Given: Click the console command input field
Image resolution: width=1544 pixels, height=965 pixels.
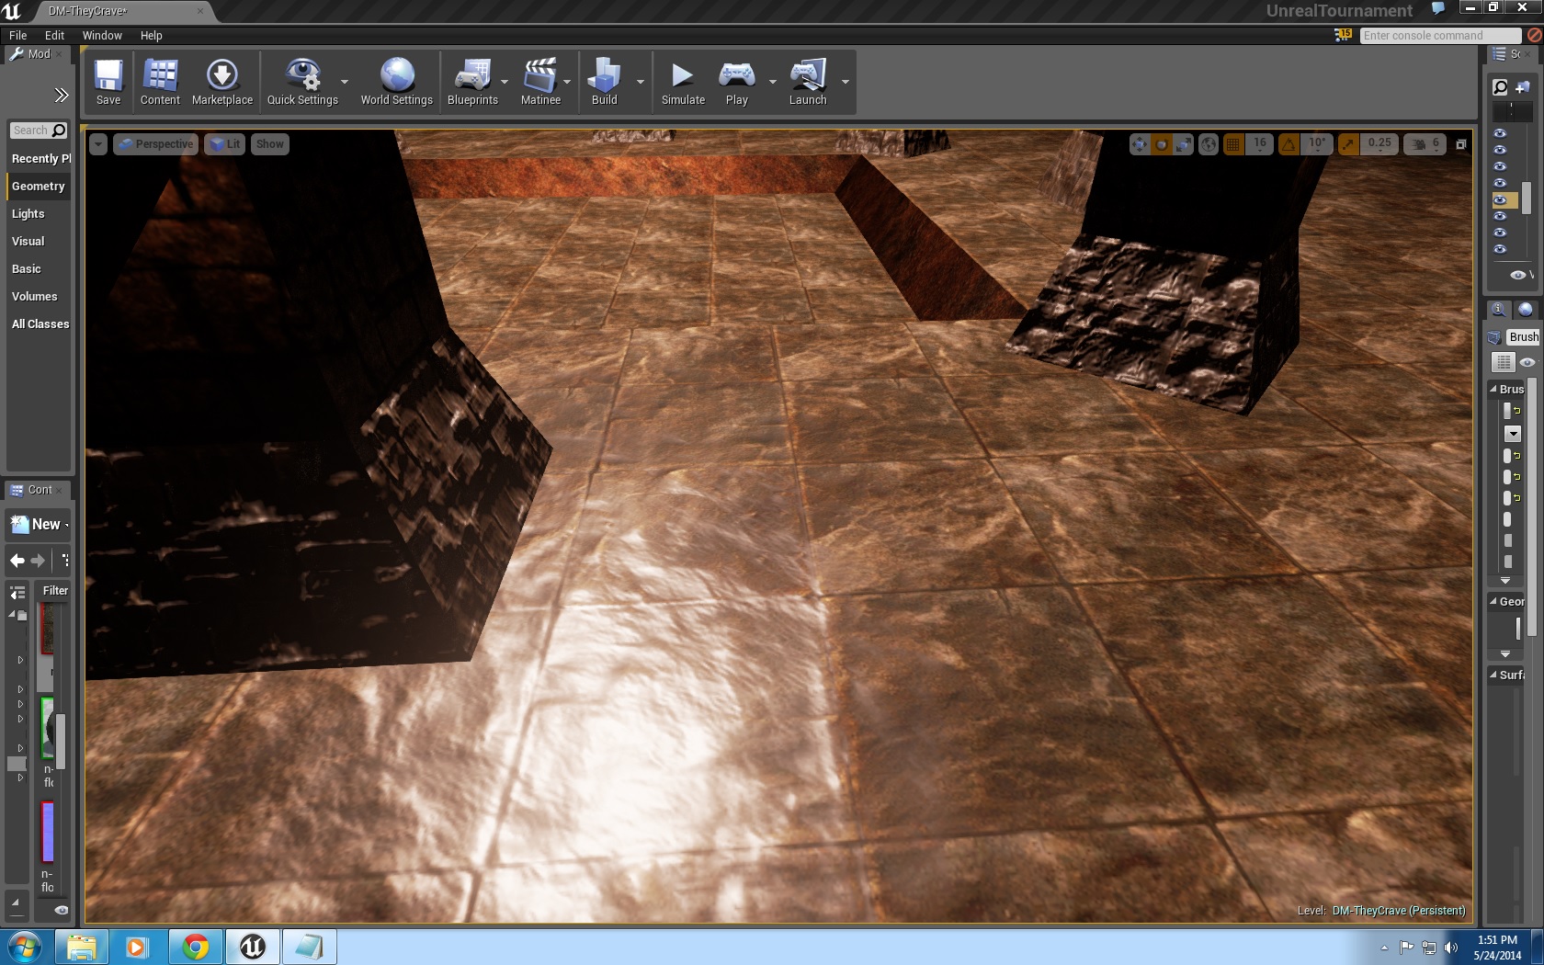Looking at the screenshot, I should tap(1440, 35).
